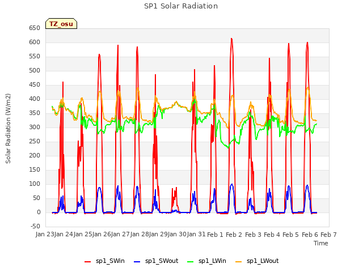
Task: Click the 100 y-axis value
Action: (35, 184)
